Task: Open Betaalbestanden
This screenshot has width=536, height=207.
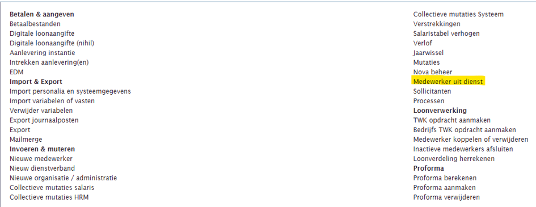Action: 35,24
